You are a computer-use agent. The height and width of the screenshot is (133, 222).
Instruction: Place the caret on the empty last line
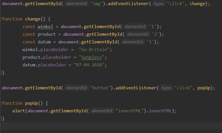click(x=102, y=126)
